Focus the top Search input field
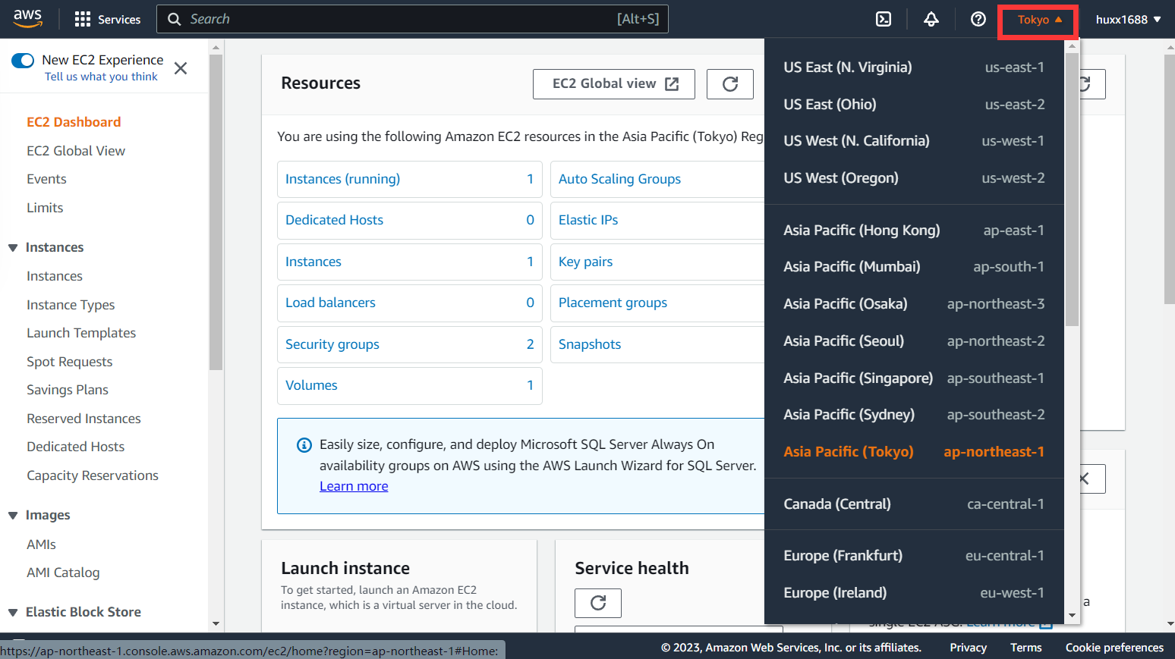 pyautogui.click(x=412, y=19)
